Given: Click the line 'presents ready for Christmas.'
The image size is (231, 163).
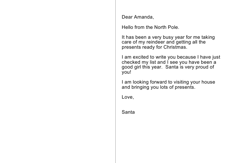Looking at the screenshot, I should [x=154, y=47].
